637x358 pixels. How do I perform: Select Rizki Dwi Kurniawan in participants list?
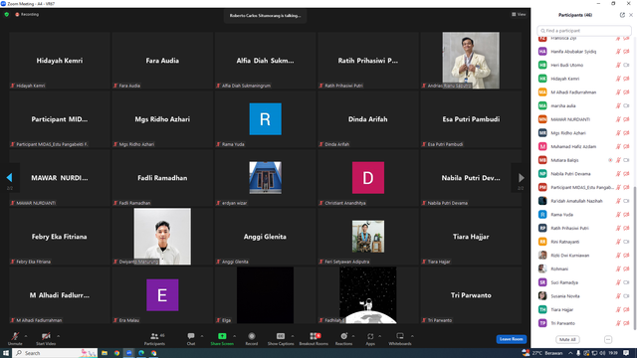(x=584, y=256)
